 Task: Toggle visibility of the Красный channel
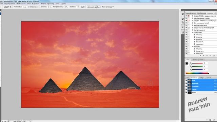click(186, 83)
